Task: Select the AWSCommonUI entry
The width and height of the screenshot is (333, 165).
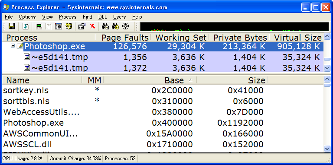Action: coord(40,134)
